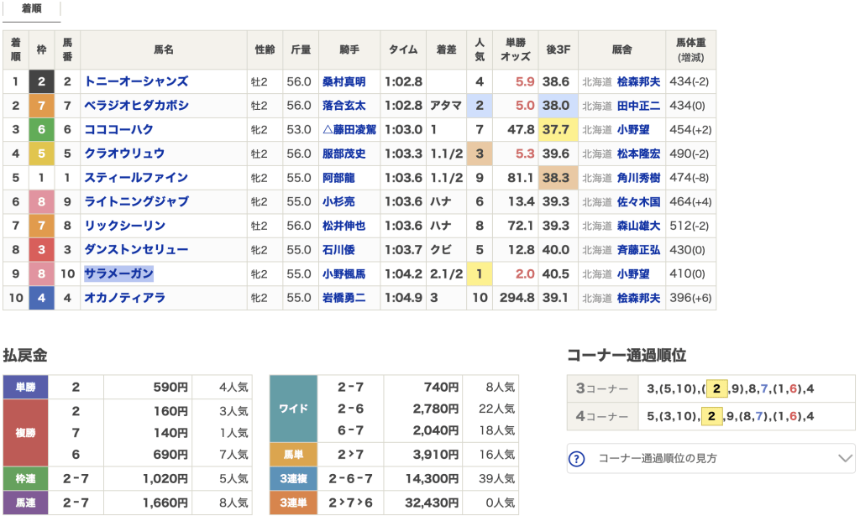Click 590円 win payout

(x=170, y=388)
